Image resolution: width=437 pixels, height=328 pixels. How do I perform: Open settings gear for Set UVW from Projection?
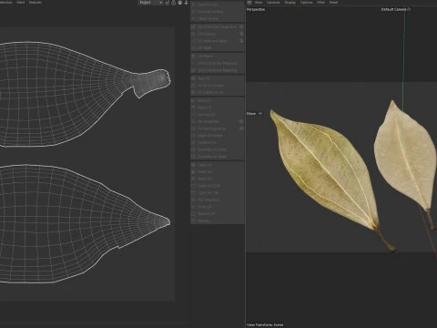241,26
